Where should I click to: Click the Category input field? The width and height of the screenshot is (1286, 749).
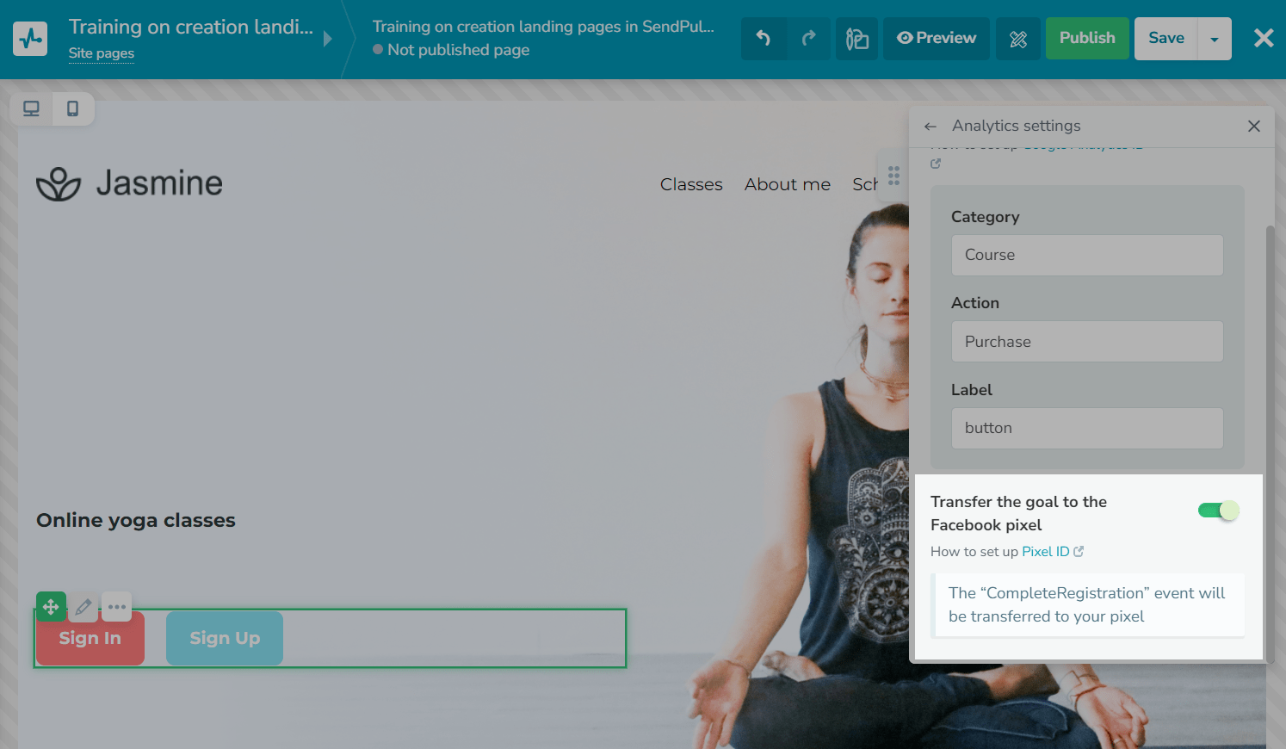(x=1086, y=256)
